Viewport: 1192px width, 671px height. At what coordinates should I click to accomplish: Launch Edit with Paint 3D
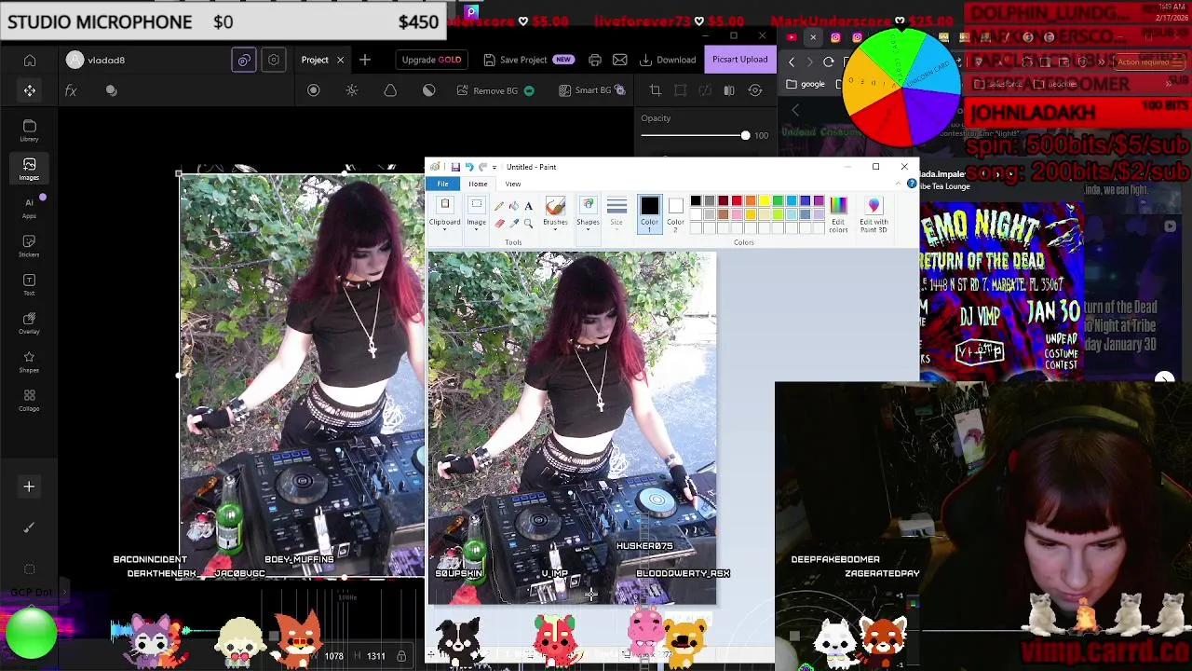coord(874,214)
